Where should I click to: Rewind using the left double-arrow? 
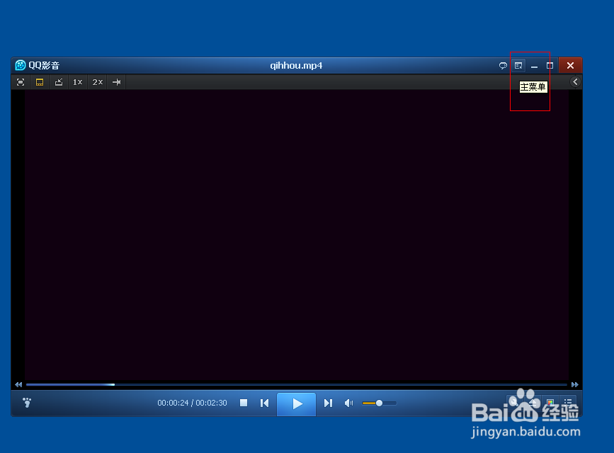point(18,384)
